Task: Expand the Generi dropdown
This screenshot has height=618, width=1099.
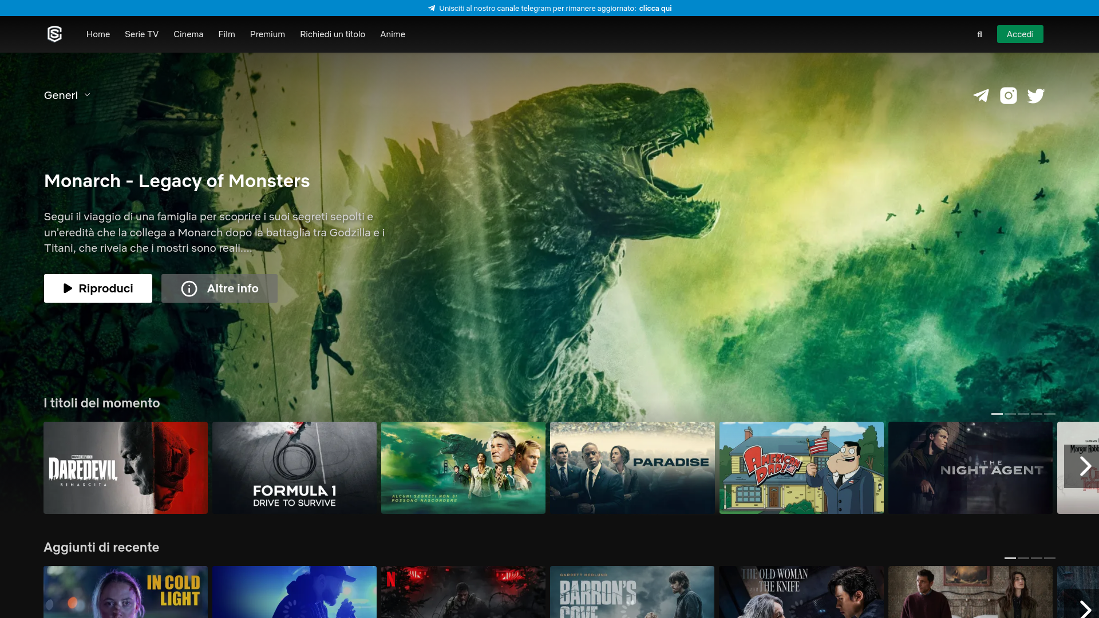Action: (x=67, y=96)
